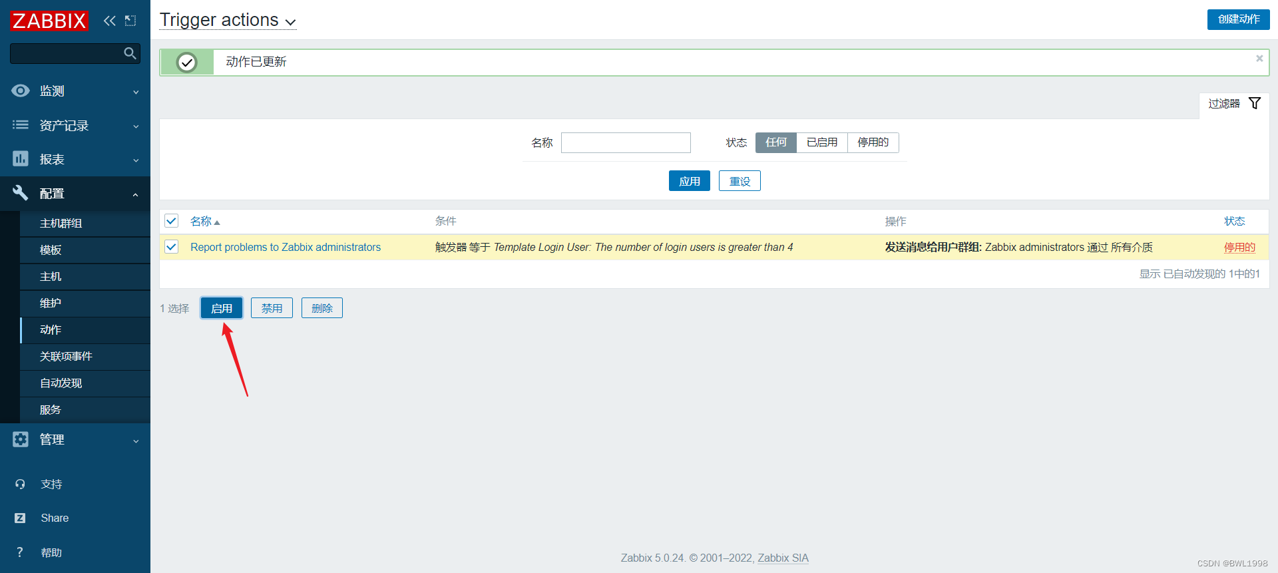Click the 名称 filter input field
The image size is (1278, 573).
pyautogui.click(x=626, y=142)
